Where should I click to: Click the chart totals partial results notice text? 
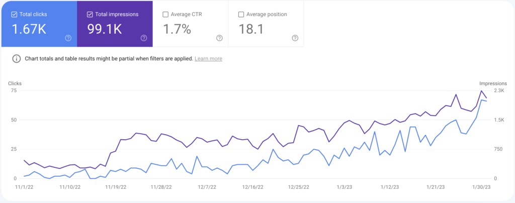click(109, 59)
